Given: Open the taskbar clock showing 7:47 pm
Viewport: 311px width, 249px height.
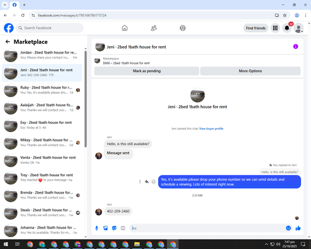Looking at the screenshot, I should pyautogui.click(x=289, y=244).
